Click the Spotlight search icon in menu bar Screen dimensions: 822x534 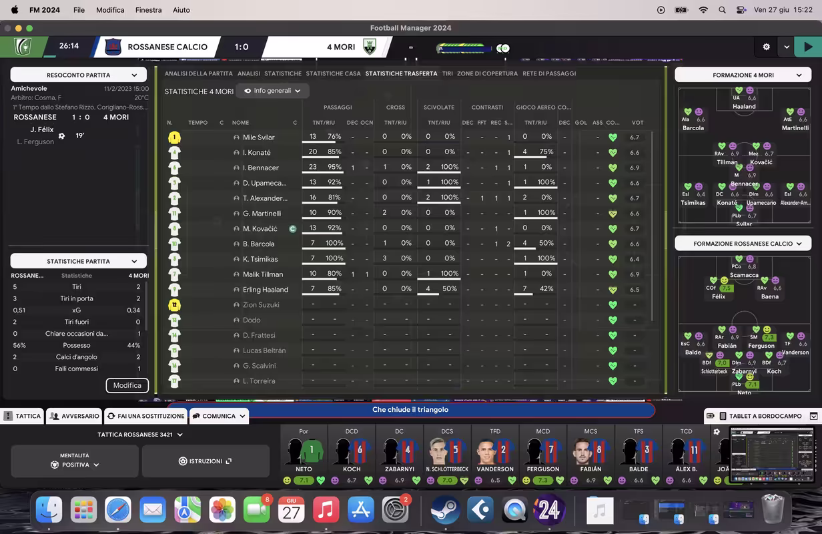click(x=723, y=10)
